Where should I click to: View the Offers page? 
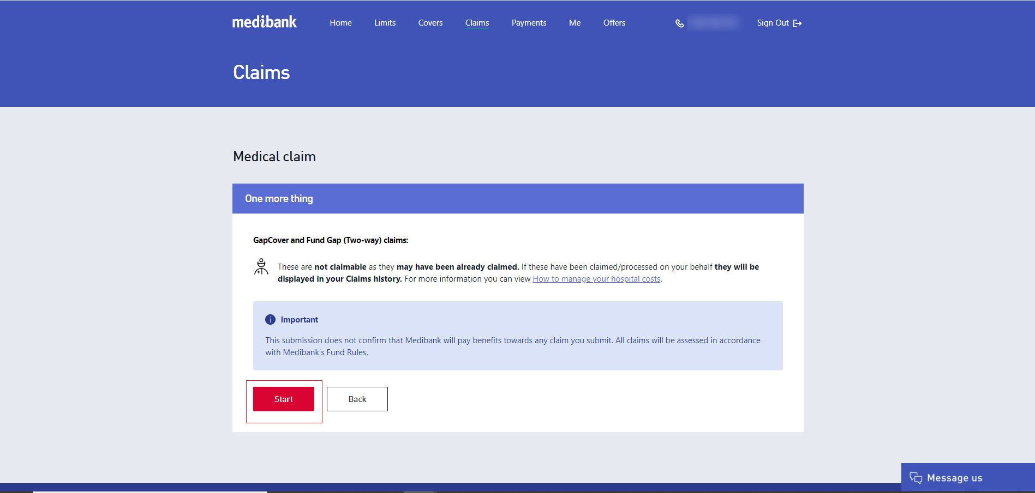click(x=614, y=23)
